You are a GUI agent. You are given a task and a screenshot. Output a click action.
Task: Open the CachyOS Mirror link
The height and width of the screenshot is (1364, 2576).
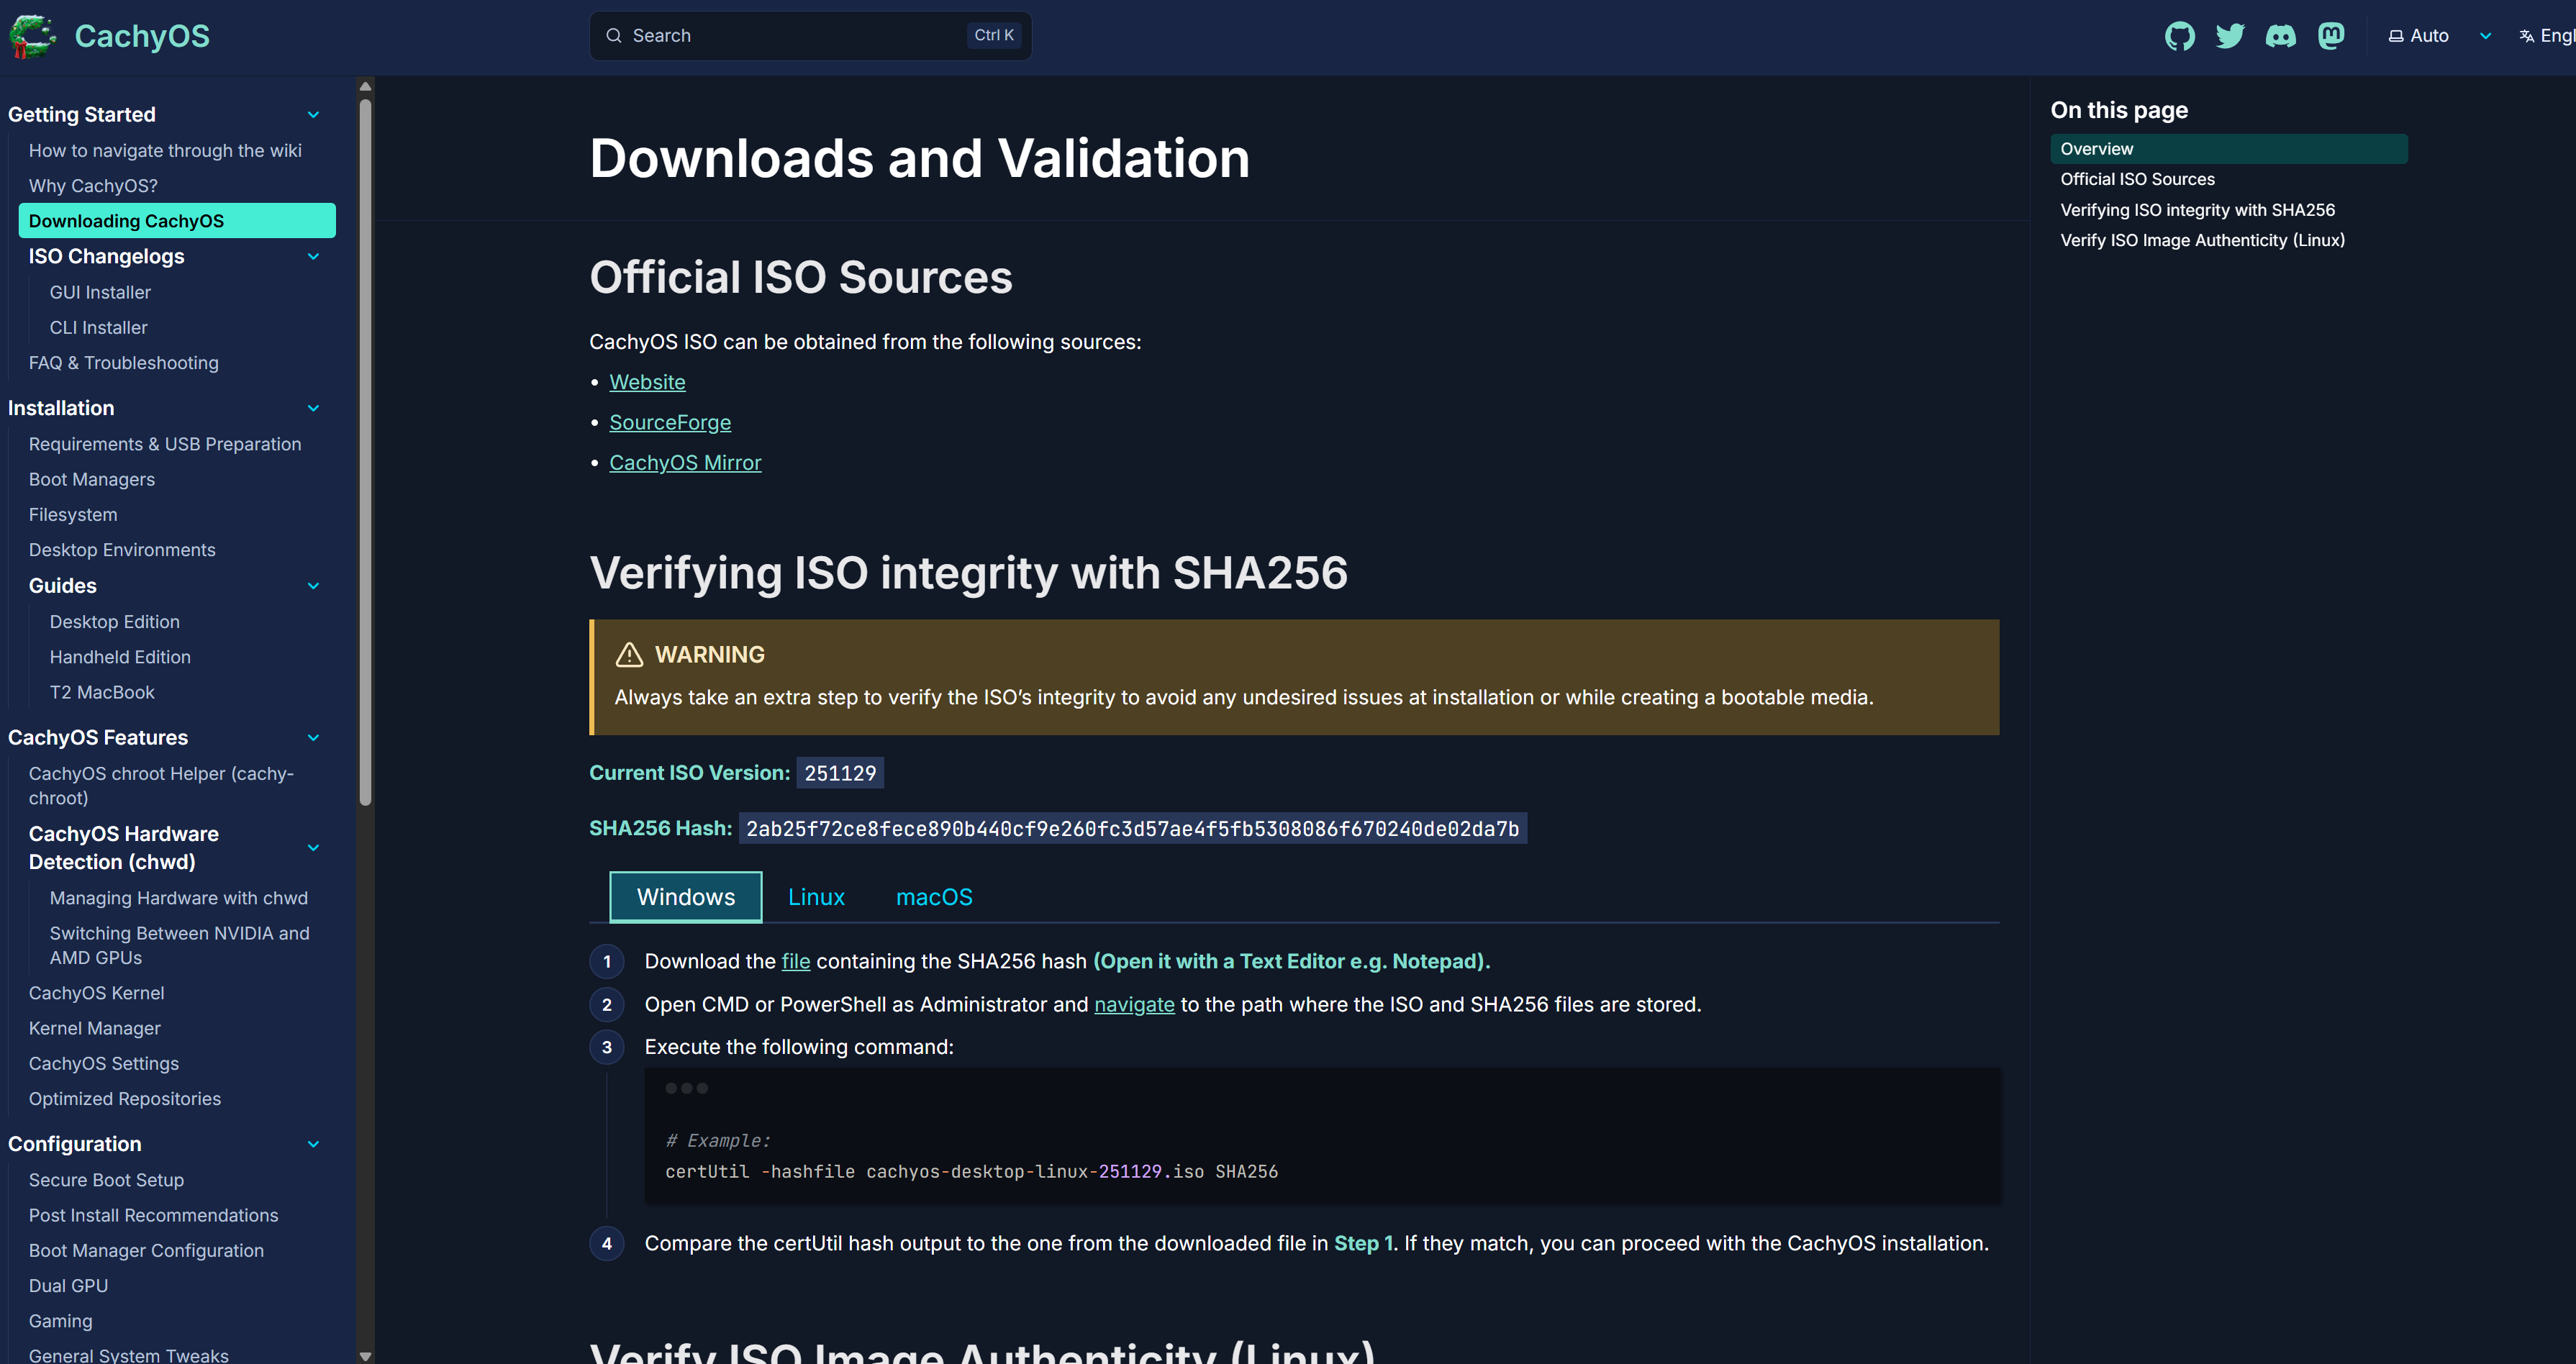click(684, 462)
